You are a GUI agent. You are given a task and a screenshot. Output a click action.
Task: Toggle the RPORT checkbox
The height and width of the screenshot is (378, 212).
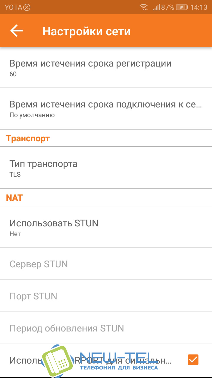point(193,359)
